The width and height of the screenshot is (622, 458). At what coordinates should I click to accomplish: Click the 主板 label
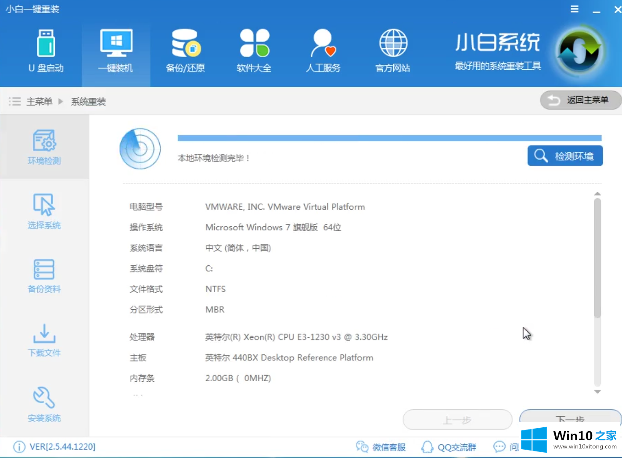[x=138, y=358]
